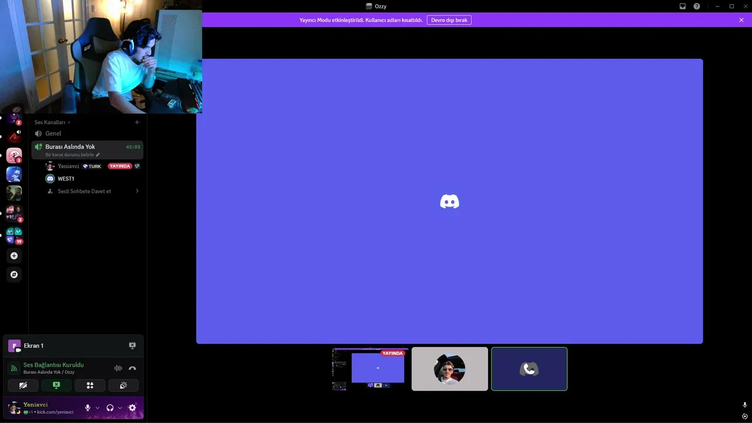Add a new server with the plus button
This screenshot has height=423, width=752.
click(x=14, y=256)
